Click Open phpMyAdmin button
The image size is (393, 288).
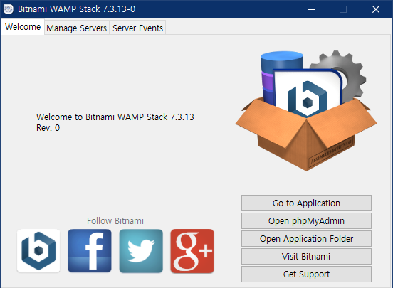(306, 221)
